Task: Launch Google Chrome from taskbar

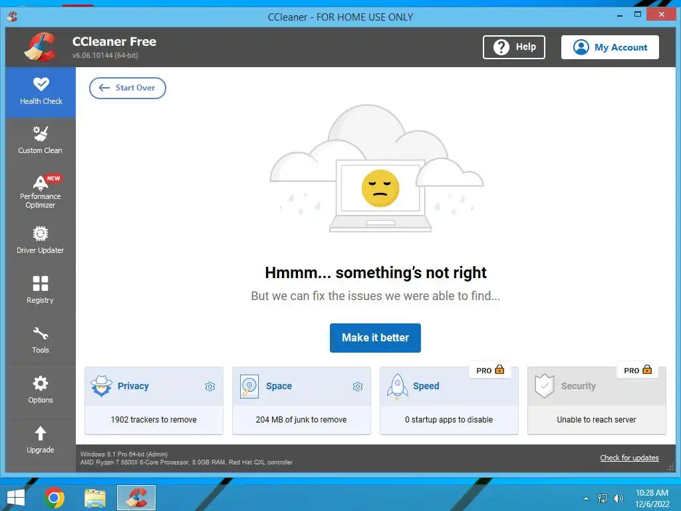Action: click(x=55, y=498)
